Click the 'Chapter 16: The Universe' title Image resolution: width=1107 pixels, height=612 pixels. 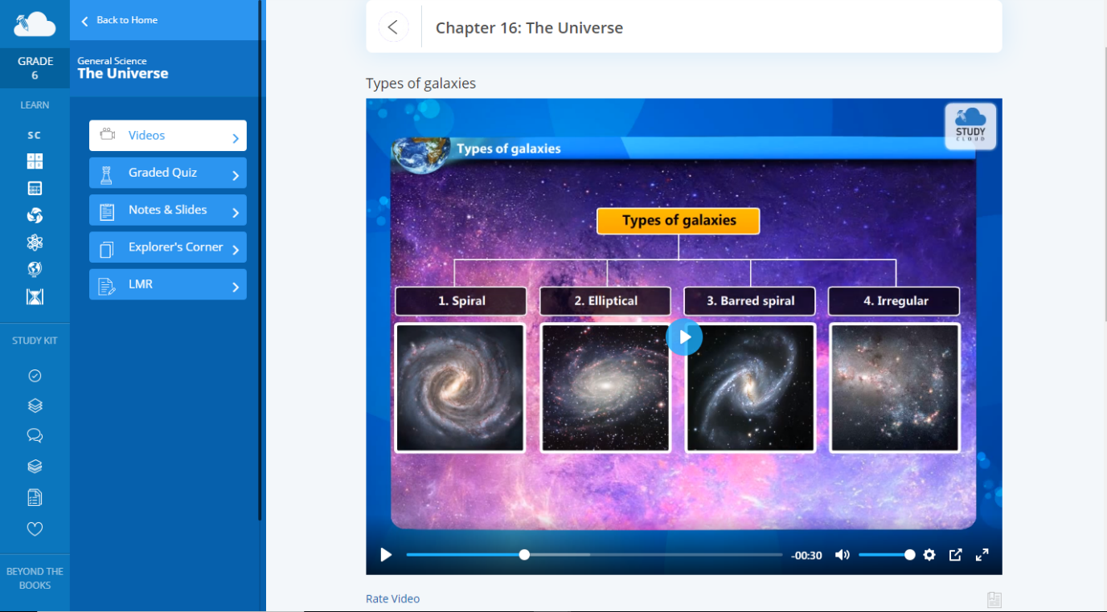(529, 28)
